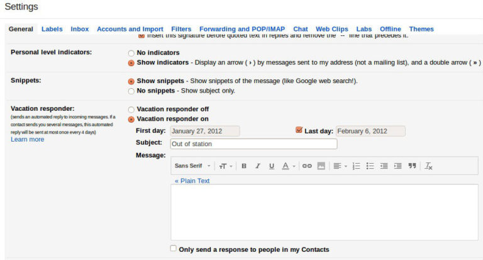The width and height of the screenshot is (483, 260).
Task: Open text color picker in toolbar
Action: [x=288, y=166]
